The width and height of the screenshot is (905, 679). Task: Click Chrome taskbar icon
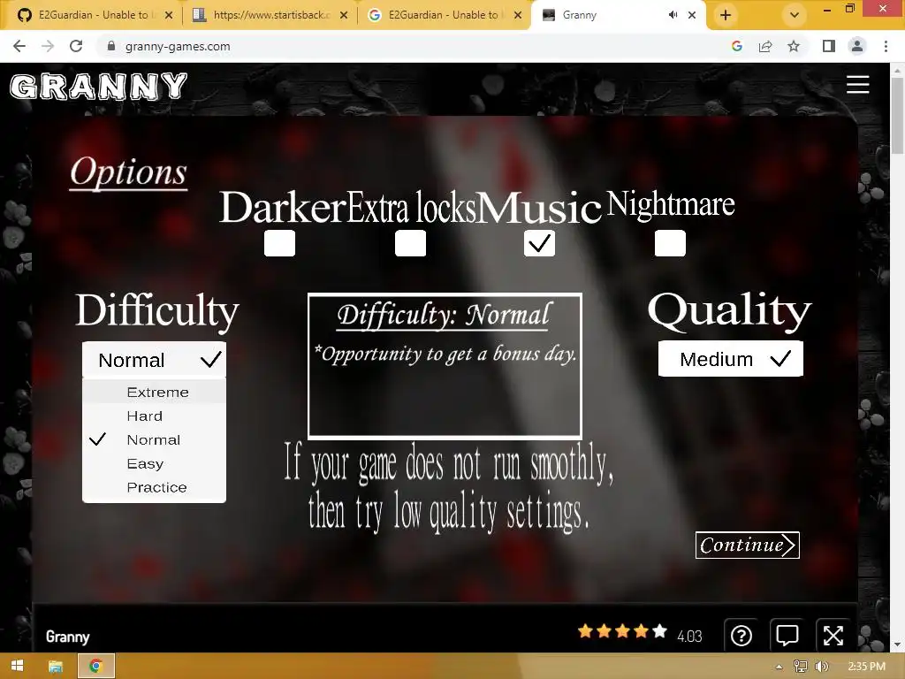[x=95, y=666]
